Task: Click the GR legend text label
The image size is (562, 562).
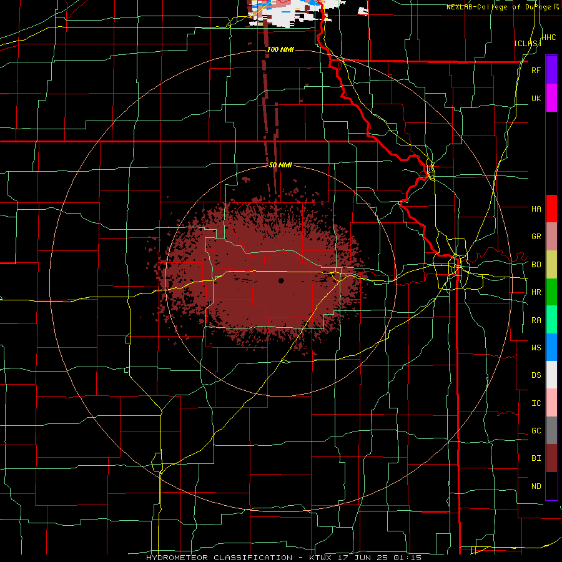Action: [x=536, y=237]
